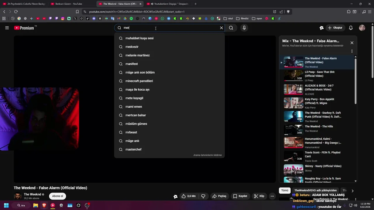The width and height of the screenshot is (374, 210).
Task: Choose suggestion 'mete kayagil'
Action: coord(169,98)
